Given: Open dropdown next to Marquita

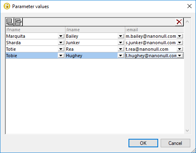Looking at the screenshot, I should 61,36.
